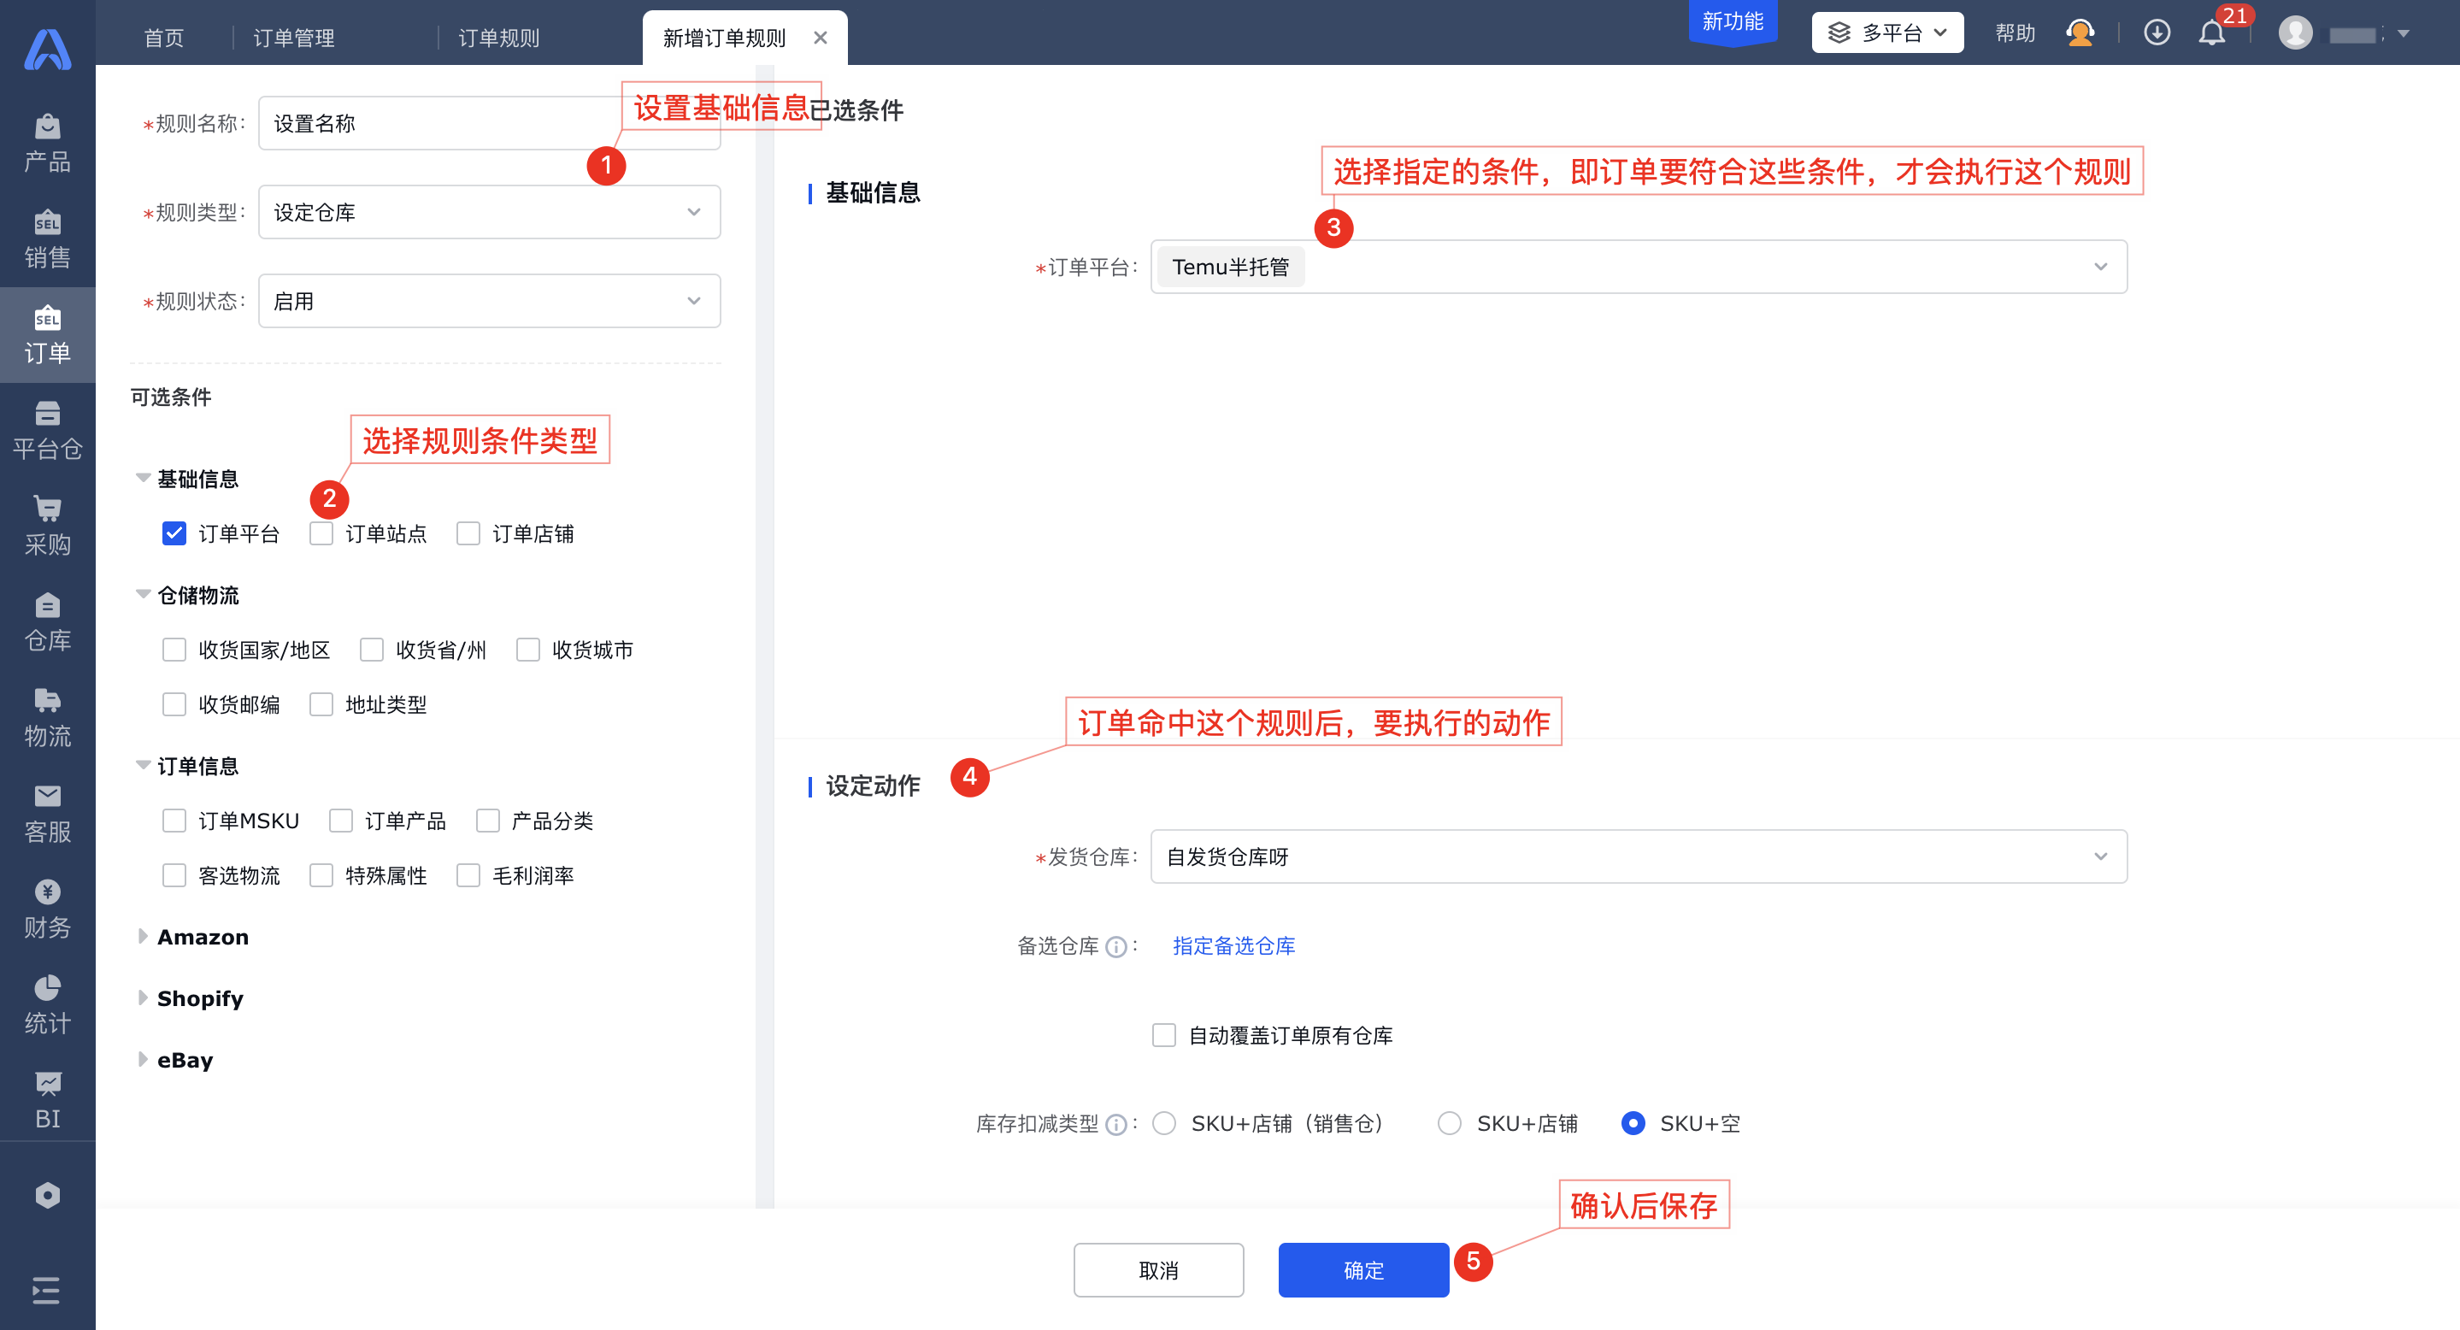2460x1330 pixels.
Task: Check the 收货邮编 condition
Action: [174, 704]
